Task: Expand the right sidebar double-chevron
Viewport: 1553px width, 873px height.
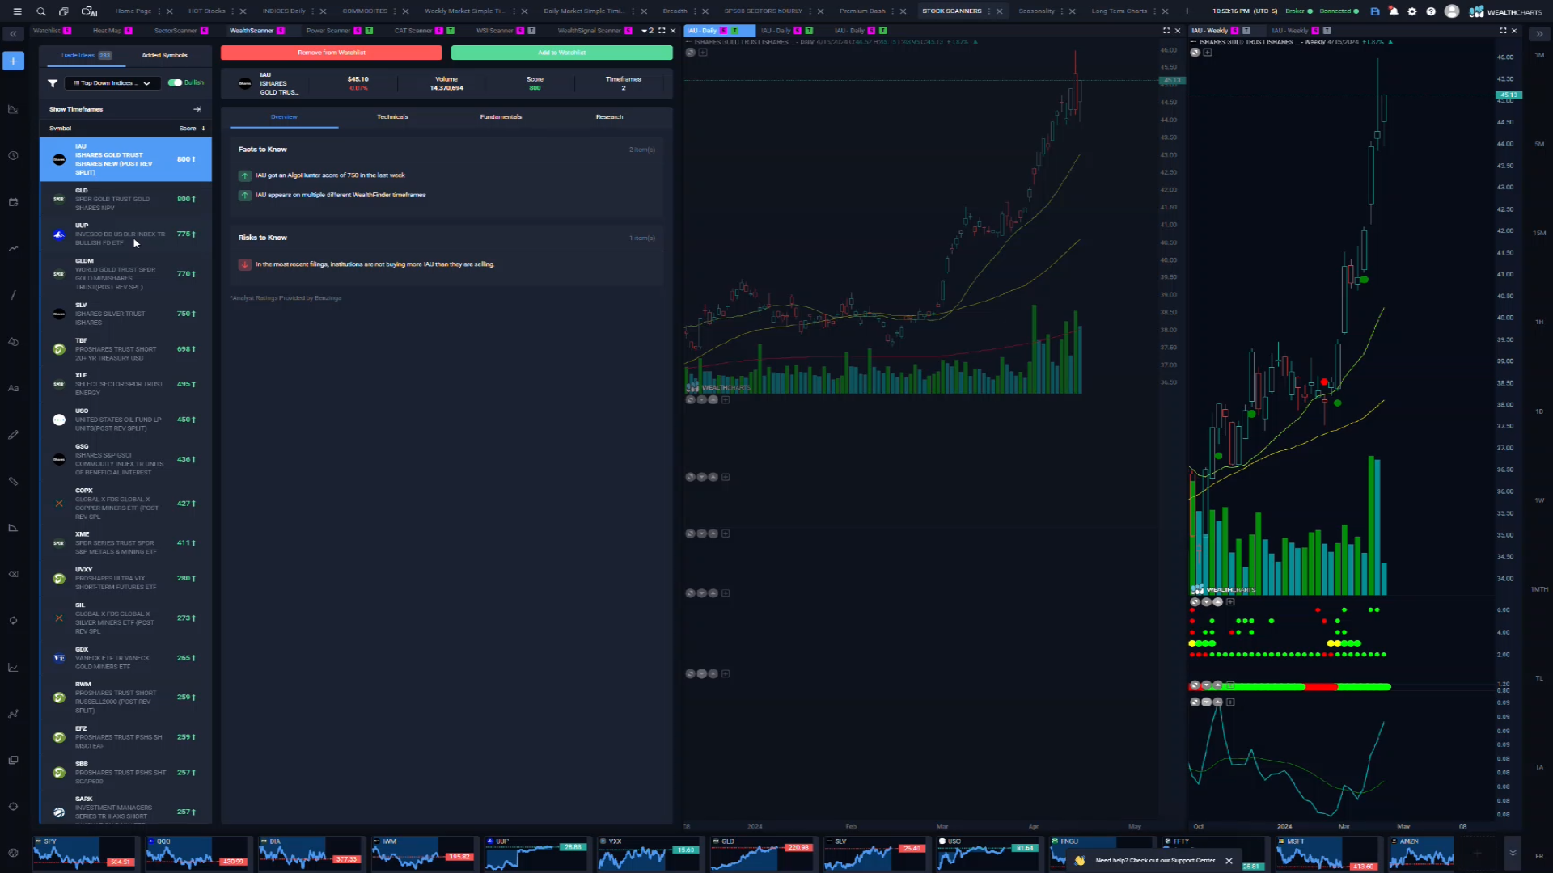Action: pos(1538,34)
